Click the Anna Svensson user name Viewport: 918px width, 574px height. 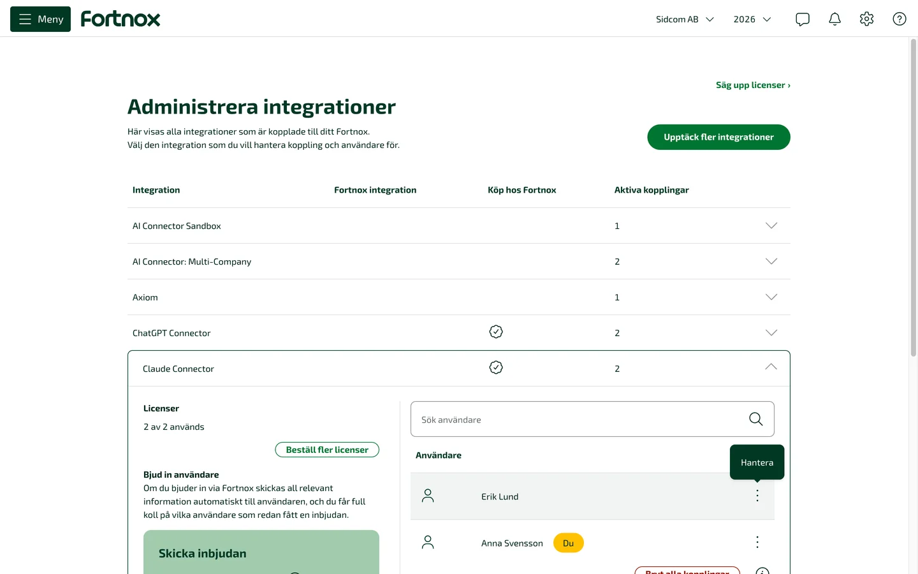[512, 543]
